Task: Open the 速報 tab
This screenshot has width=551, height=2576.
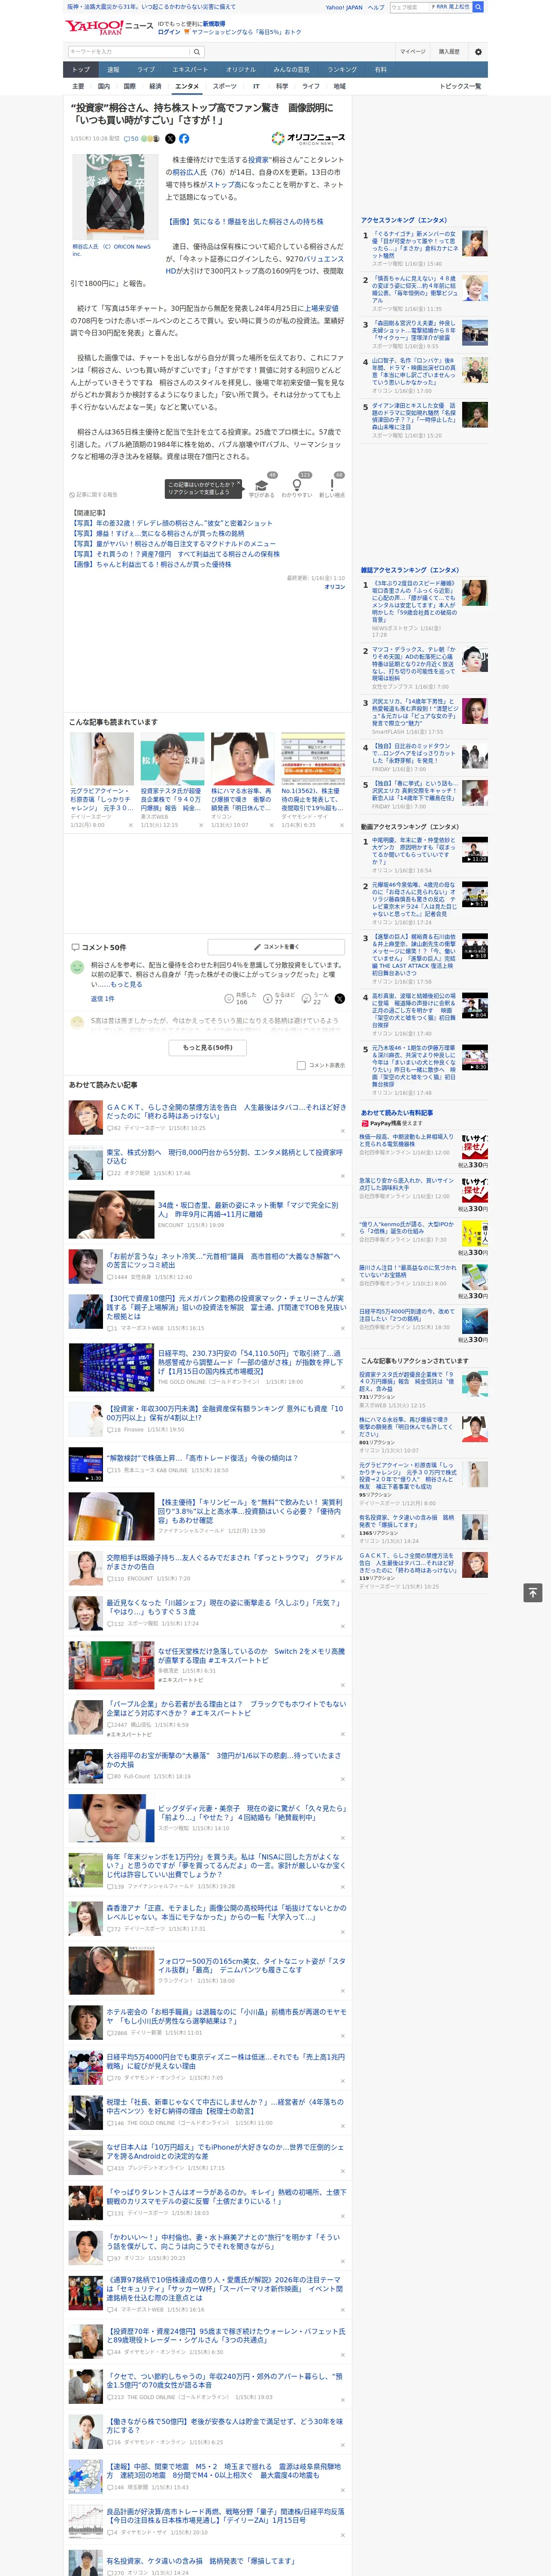Action: [x=113, y=70]
